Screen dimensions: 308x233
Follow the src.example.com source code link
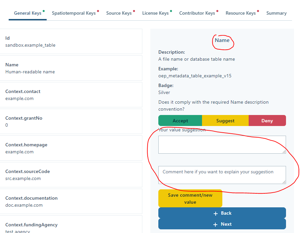click(23, 178)
